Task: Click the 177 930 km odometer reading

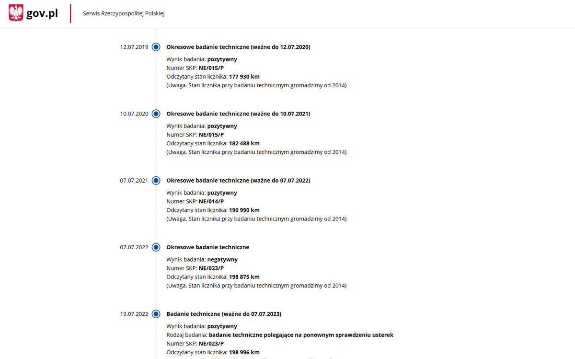Action: pyautogui.click(x=244, y=77)
